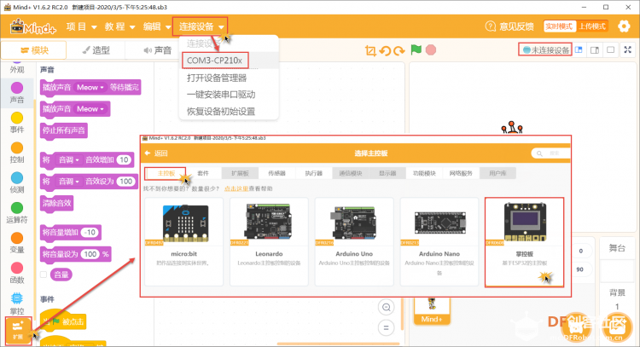Open settings gear icon
This screenshot has height=347, width=640.
[x=624, y=26]
